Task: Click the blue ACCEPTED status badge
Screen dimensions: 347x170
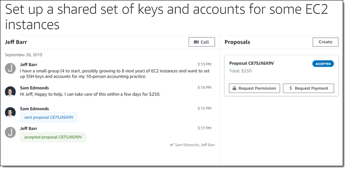Action: tap(323, 64)
